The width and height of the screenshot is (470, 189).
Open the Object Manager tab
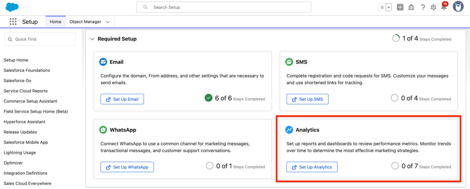tap(85, 22)
